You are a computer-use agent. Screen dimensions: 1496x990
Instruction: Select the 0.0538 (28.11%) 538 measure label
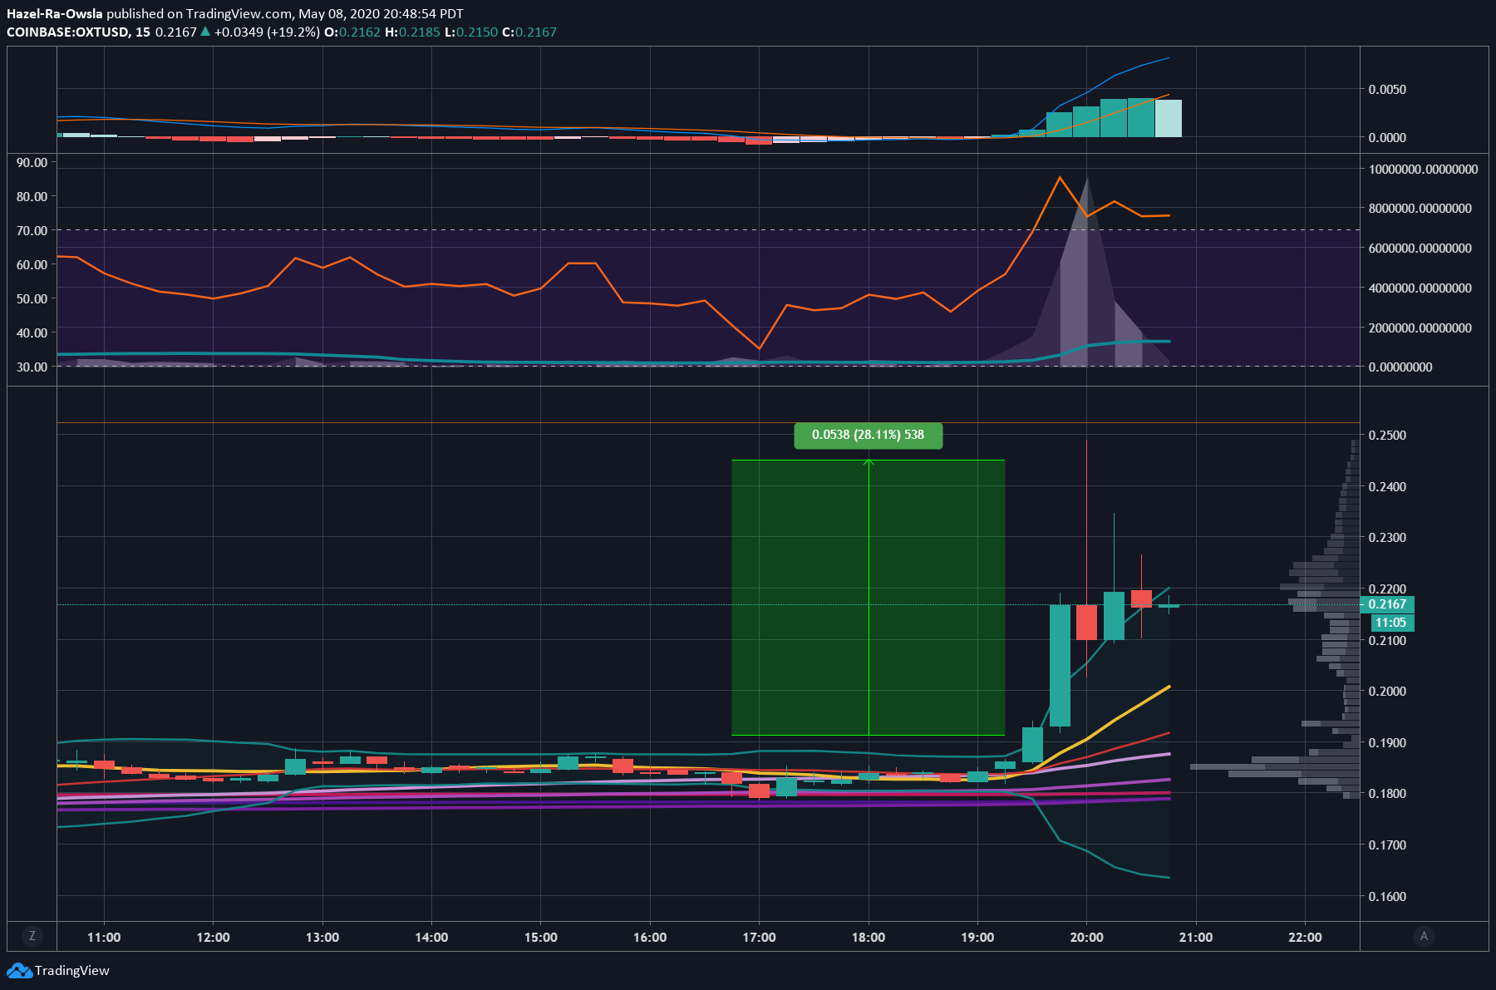(868, 435)
